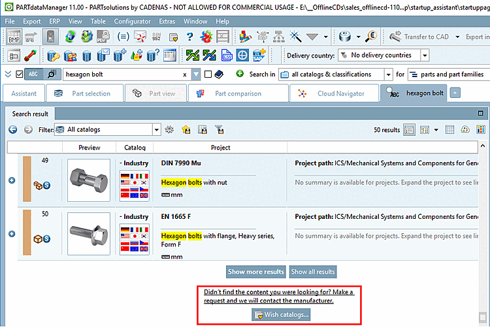Expand the DIN 7990 Mu result row
The image size is (490, 328).
tap(12, 180)
